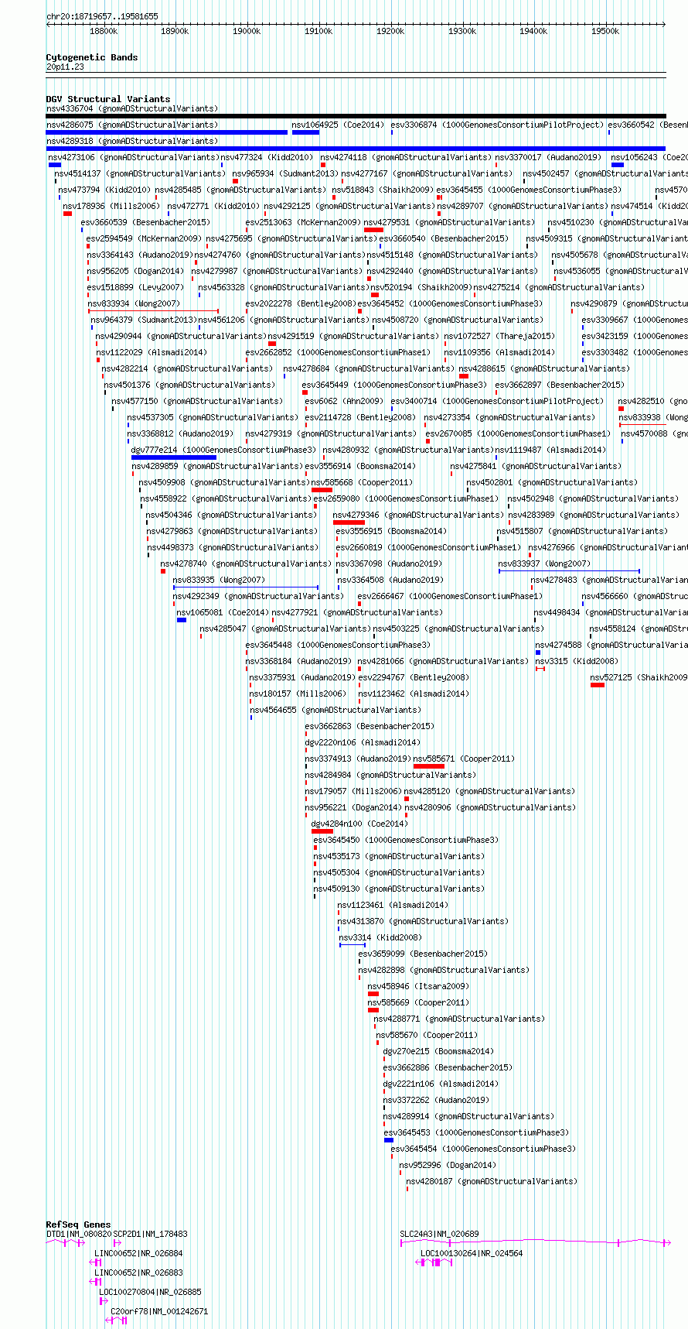The width and height of the screenshot is (688, 1329).
Task: Click the 18800k ruler tick label
Action: click(104, 31)
